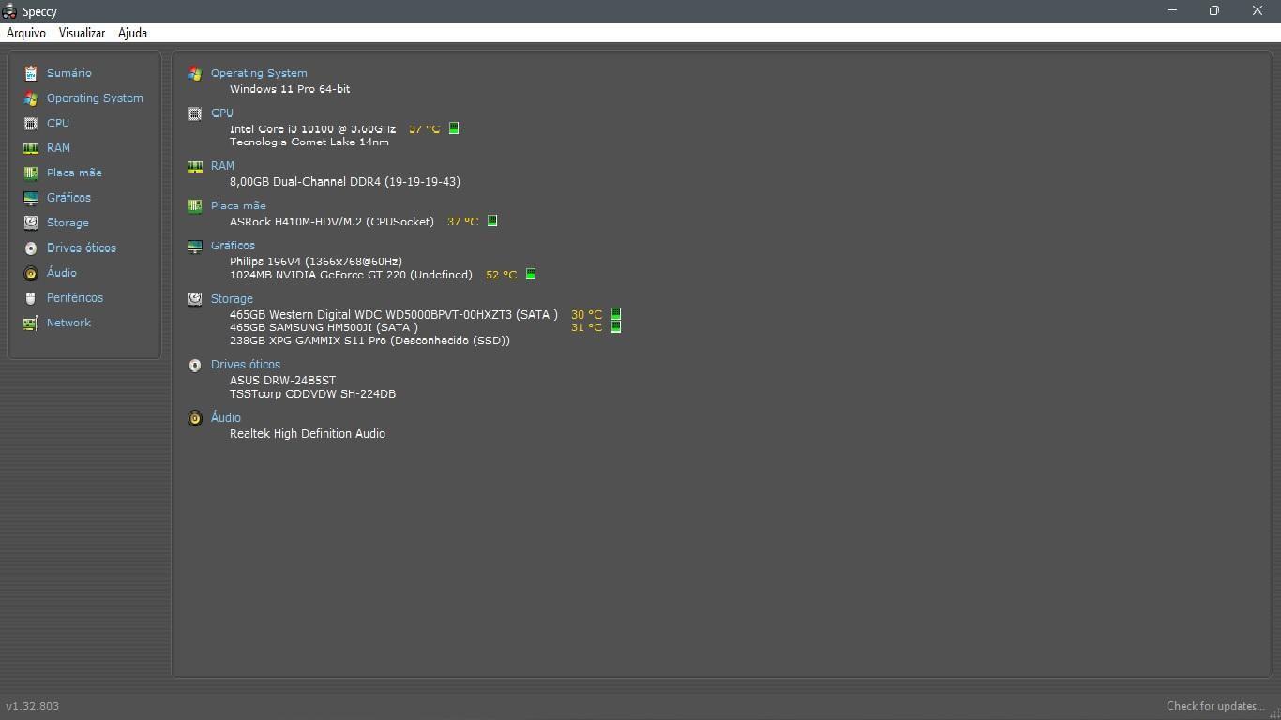The image size is (1281, 720).
Task: Click the version number v1.32.803
Action: [32, 706]
